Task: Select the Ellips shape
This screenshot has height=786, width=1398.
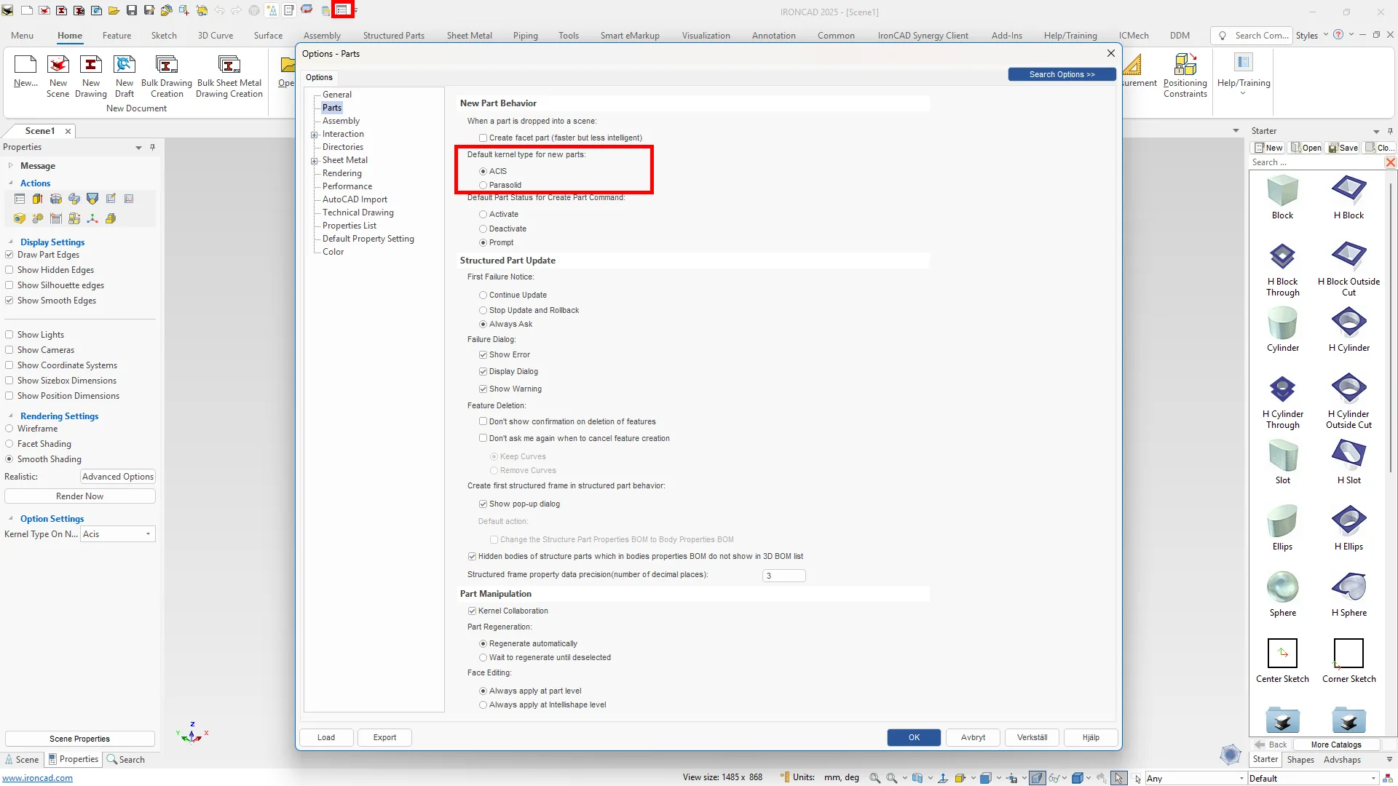Action: tap(1282, 528)
